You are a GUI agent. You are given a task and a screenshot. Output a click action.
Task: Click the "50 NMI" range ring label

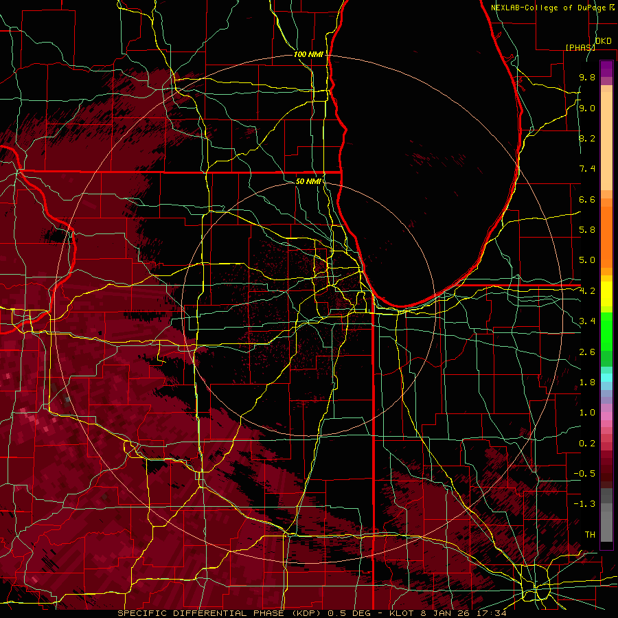308,181
